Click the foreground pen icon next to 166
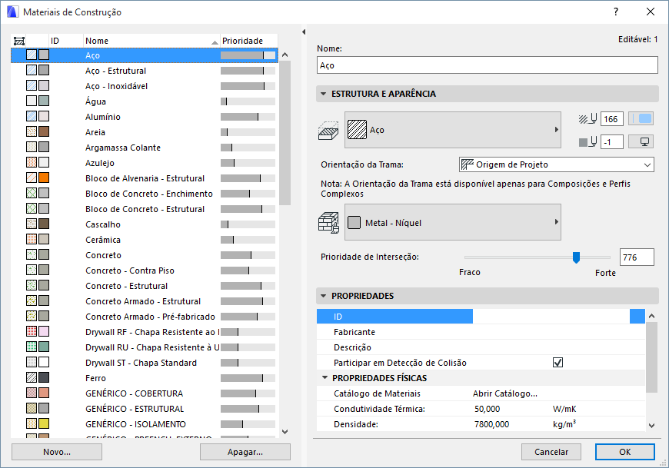The height and width of the screenshot is (468, 669). point(588,119)
